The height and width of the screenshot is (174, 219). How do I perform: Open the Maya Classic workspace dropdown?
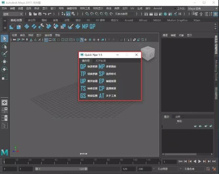pos(202,9)
